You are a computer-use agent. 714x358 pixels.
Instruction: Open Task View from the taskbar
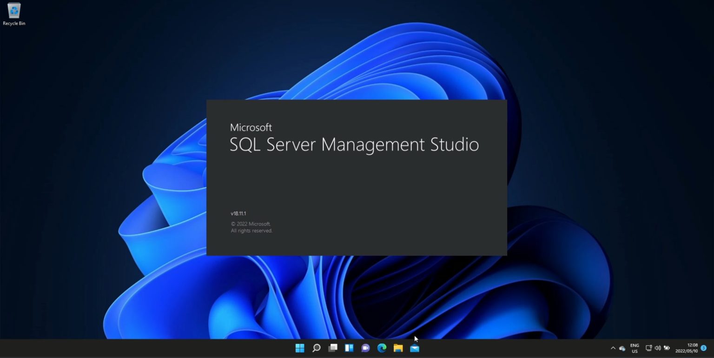[333, 348]
